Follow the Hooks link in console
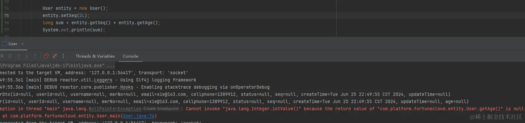This screenshot has height=123, width=525. 127,87
